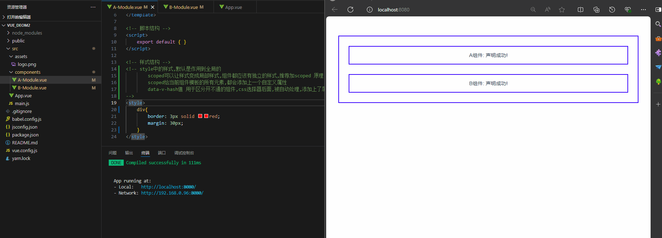This screenshot has width=662, height=238.
Task: Click the green DONE badge in terminal
Action: point(116,163)
